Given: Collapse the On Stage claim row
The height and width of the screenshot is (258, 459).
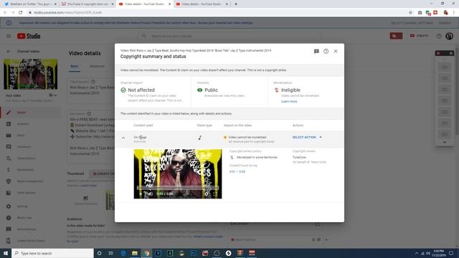Looking at the screenshot, I should click(123, 138).
